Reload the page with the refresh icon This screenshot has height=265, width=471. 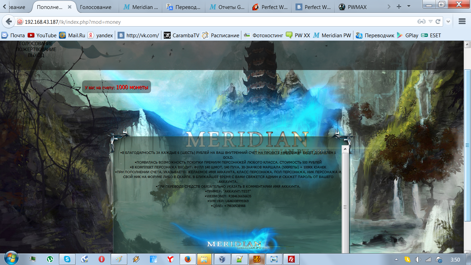(438, 21)
